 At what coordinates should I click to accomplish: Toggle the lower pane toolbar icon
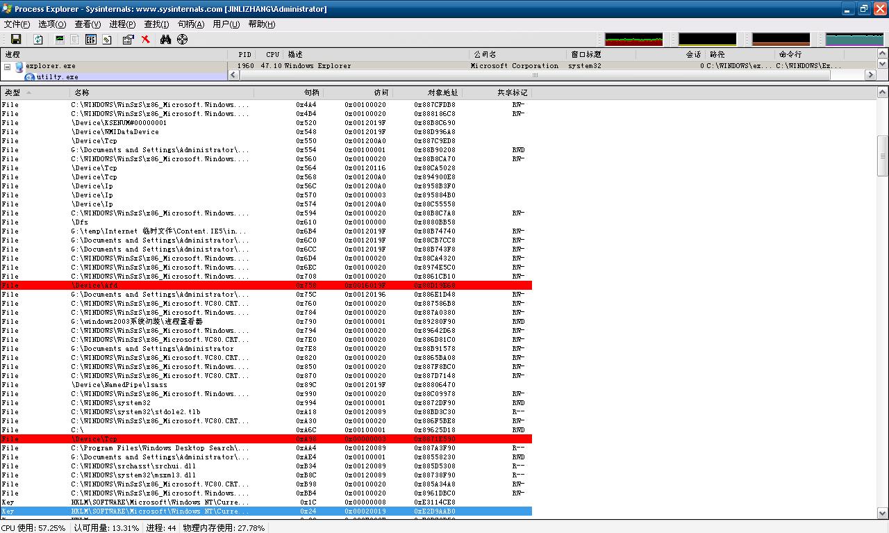[91, 40]
